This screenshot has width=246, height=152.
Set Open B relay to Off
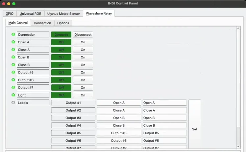tap(61, 57)
